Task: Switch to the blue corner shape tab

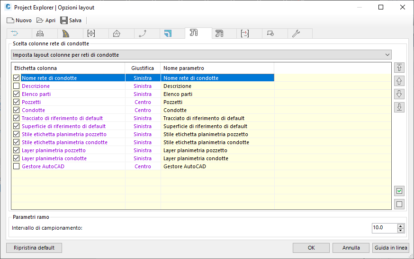Action: [x=168, y=34]
